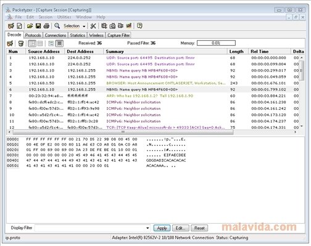
Task: Click the ip.proto status bar text
Action: [13, 238]
